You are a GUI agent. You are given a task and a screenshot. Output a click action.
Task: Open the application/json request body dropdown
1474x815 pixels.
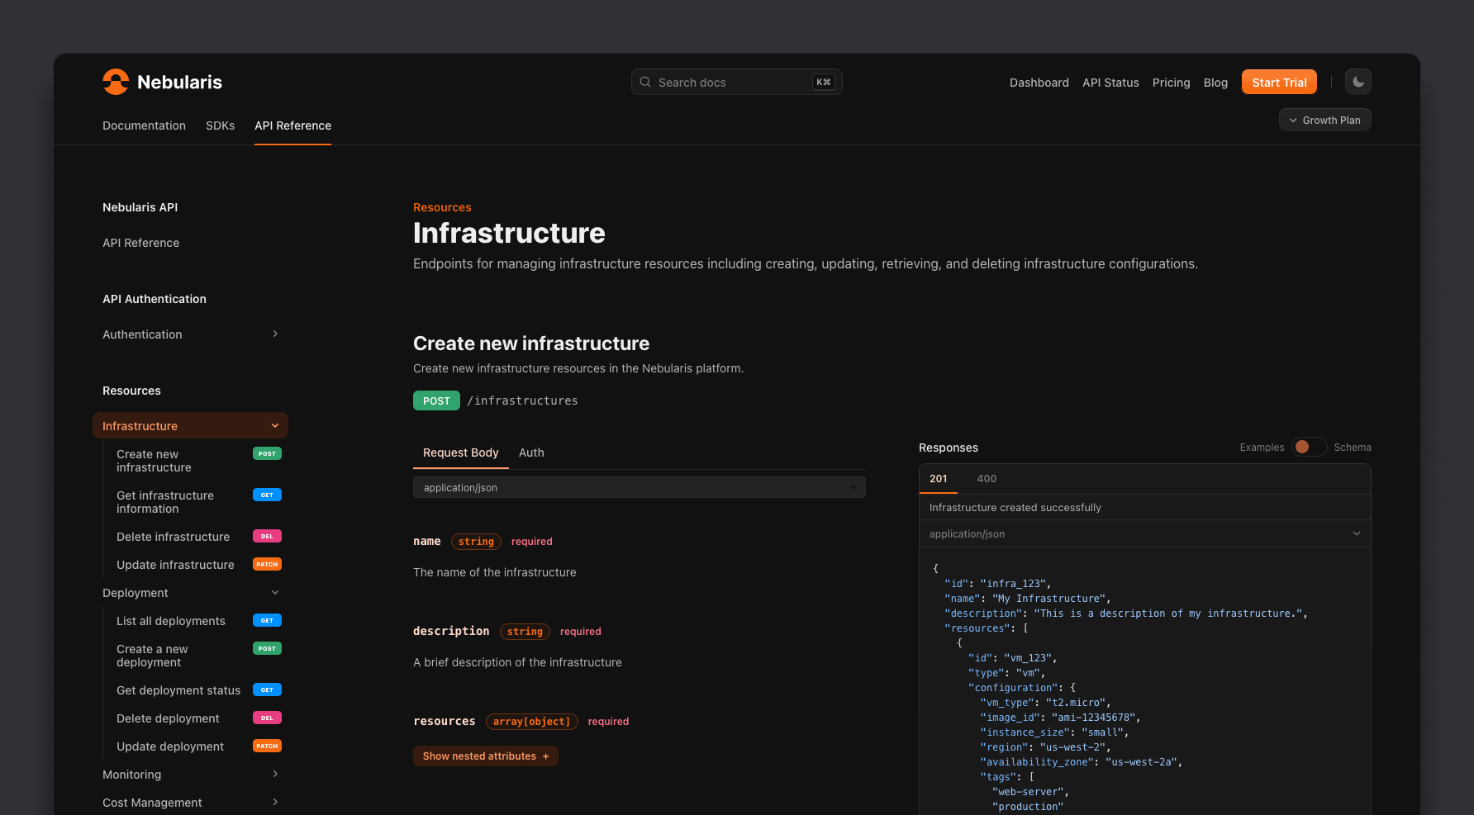point(639,487)
